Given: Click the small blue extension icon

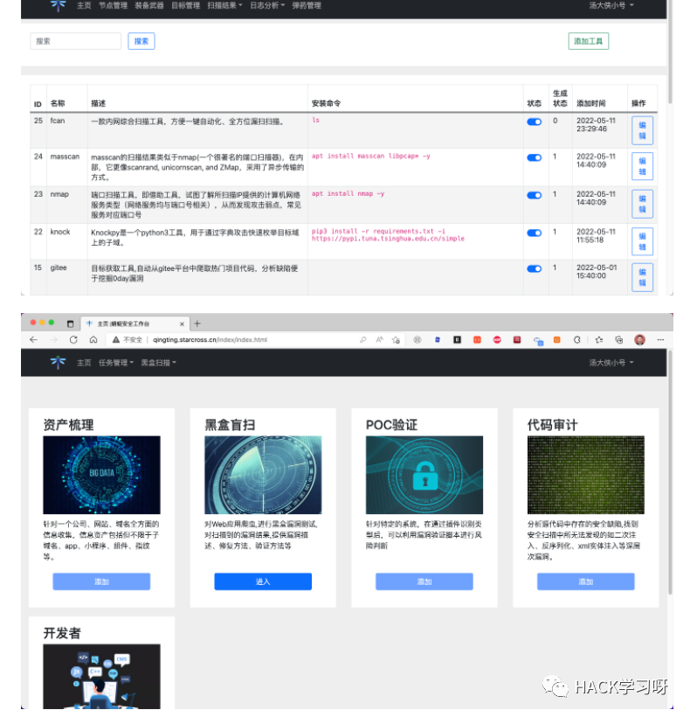Looking at the screenshot, I should [x=437, y=340].
